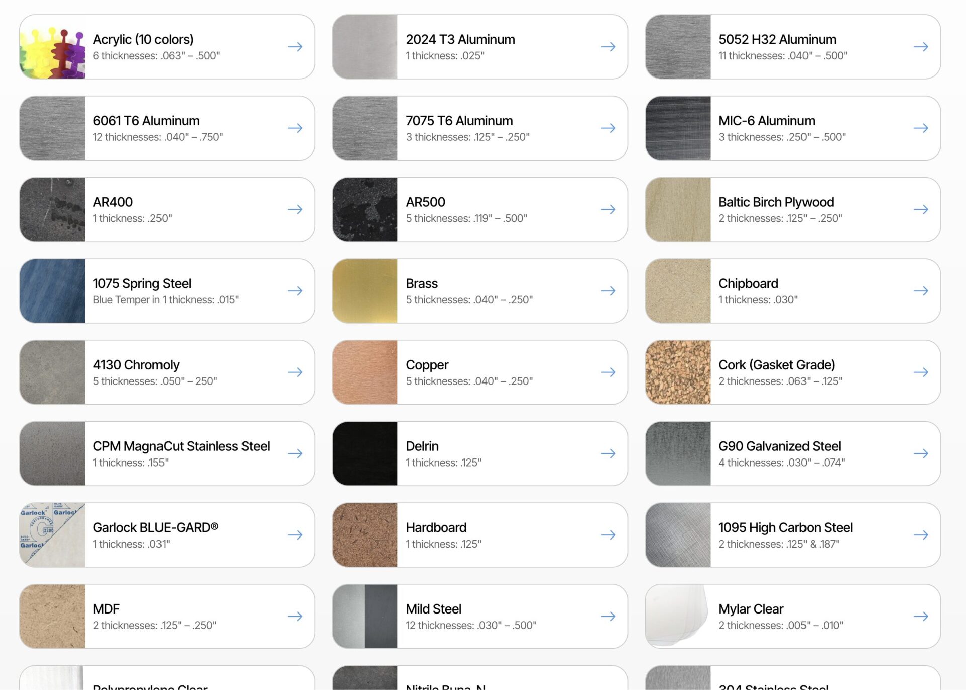This screenshot has height=690, width=966.
Task: Click the arrow for Cork (Gasket Grade)
Action: coord(921,372)
